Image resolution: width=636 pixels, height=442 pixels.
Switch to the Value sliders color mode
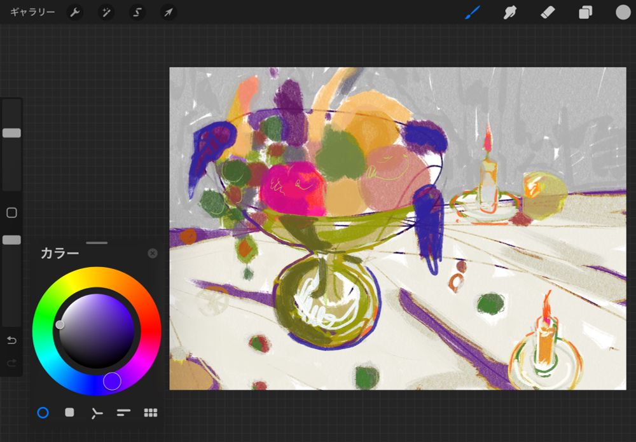pos(123,413)
